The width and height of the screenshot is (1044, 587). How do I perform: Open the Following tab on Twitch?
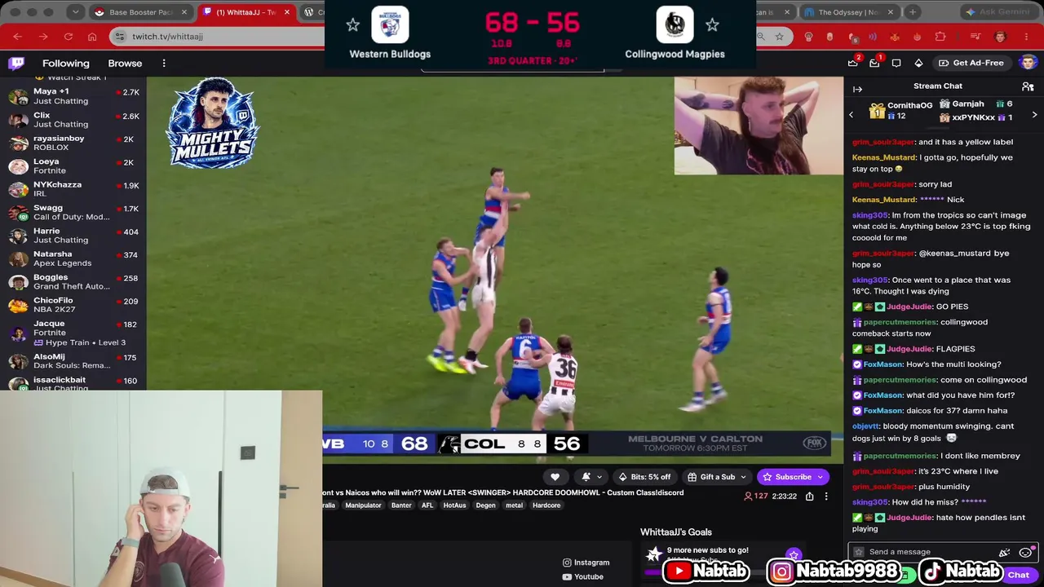click(66, 64)
